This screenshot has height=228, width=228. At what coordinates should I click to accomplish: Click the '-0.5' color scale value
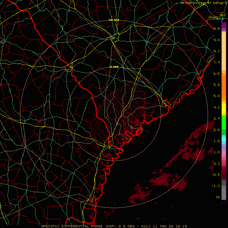click(216, 175)
